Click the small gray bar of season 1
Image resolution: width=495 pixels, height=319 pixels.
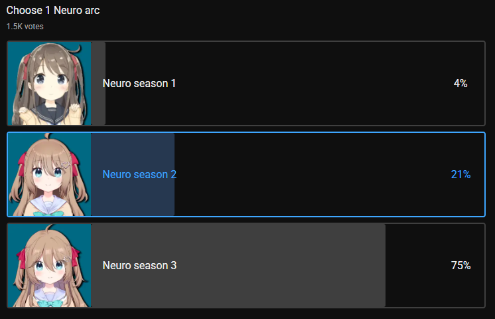pyautogui.click(x=98, y=106)
